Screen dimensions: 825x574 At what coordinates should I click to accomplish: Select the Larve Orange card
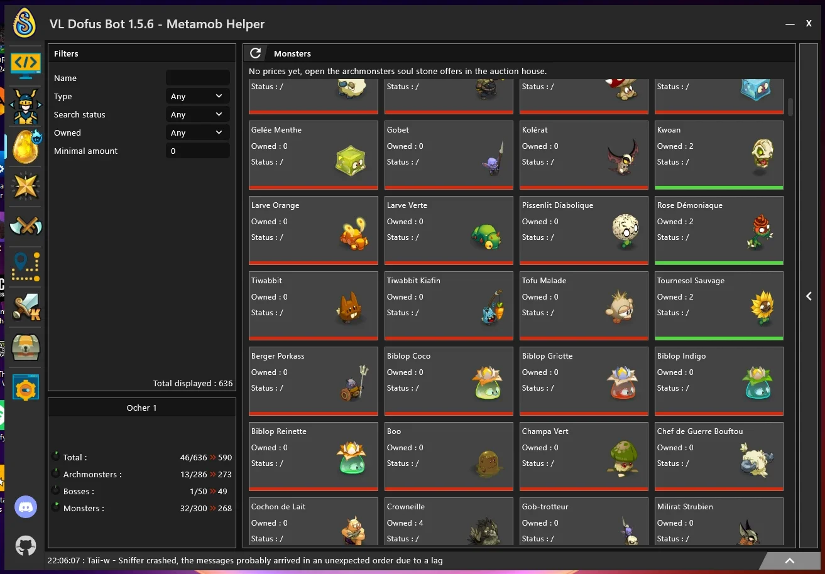[x=314, y=230]
